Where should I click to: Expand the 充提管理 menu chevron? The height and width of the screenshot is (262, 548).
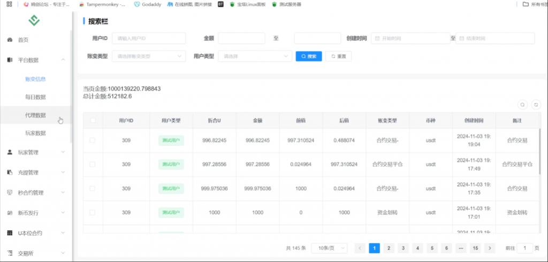pyautogui.click(x=63, y=173)
